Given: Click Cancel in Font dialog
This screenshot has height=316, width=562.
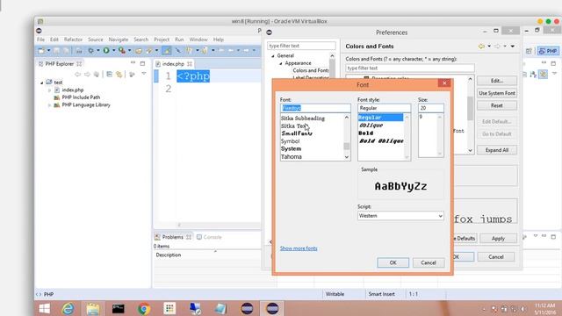Looking at the screenshot, I should (429, 262).
